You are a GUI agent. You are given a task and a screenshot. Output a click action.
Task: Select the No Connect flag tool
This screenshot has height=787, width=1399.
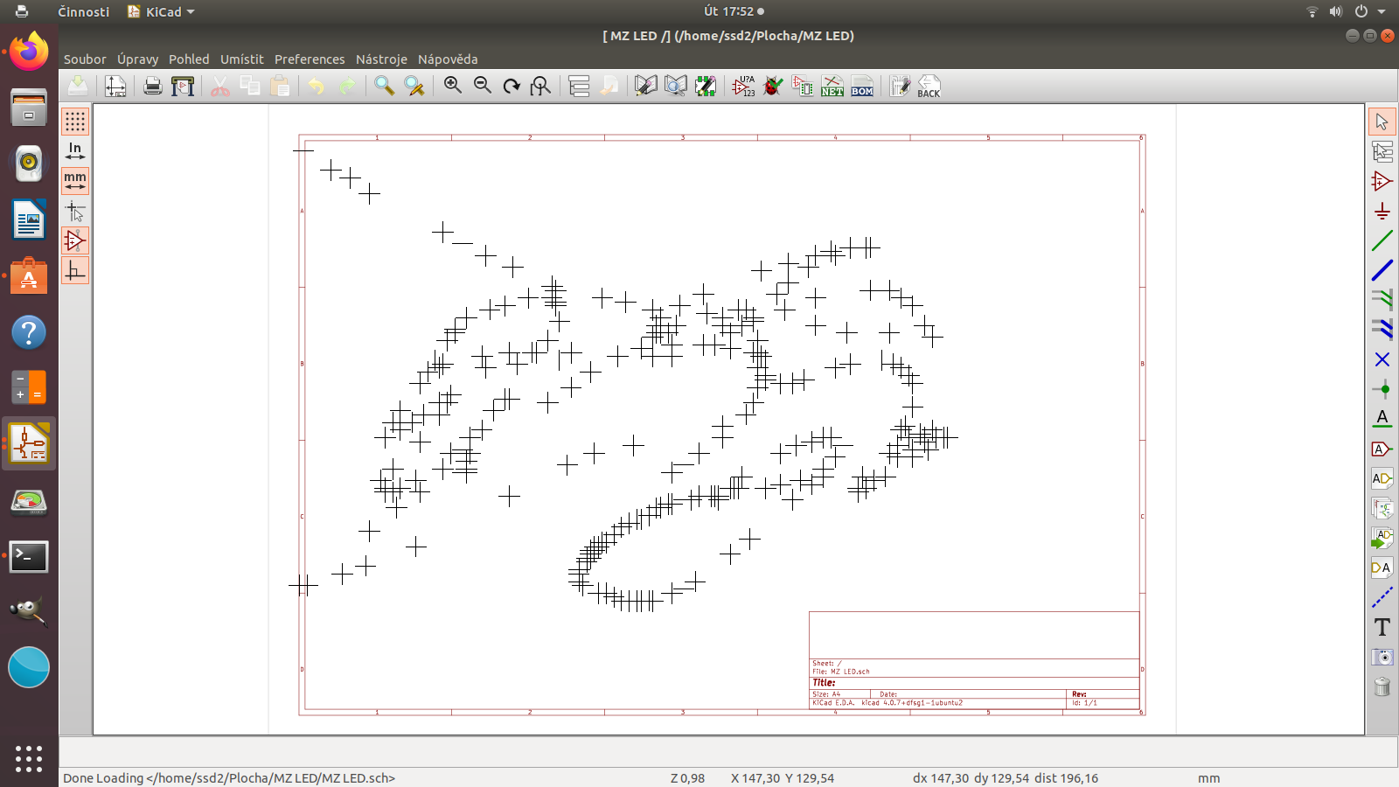click(x=1382, y=359)
